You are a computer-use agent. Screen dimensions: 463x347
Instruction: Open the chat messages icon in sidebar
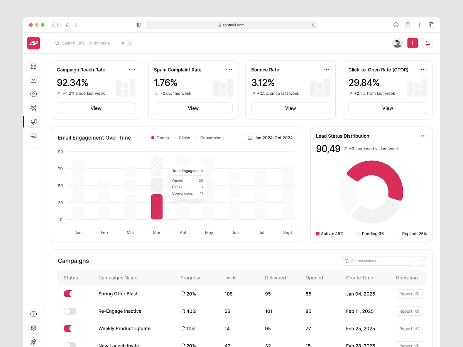(x=34, y=135)
